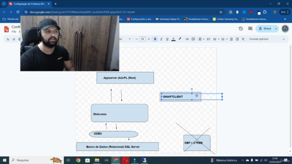Expand side panel arrow at right edge

point(290,151)
